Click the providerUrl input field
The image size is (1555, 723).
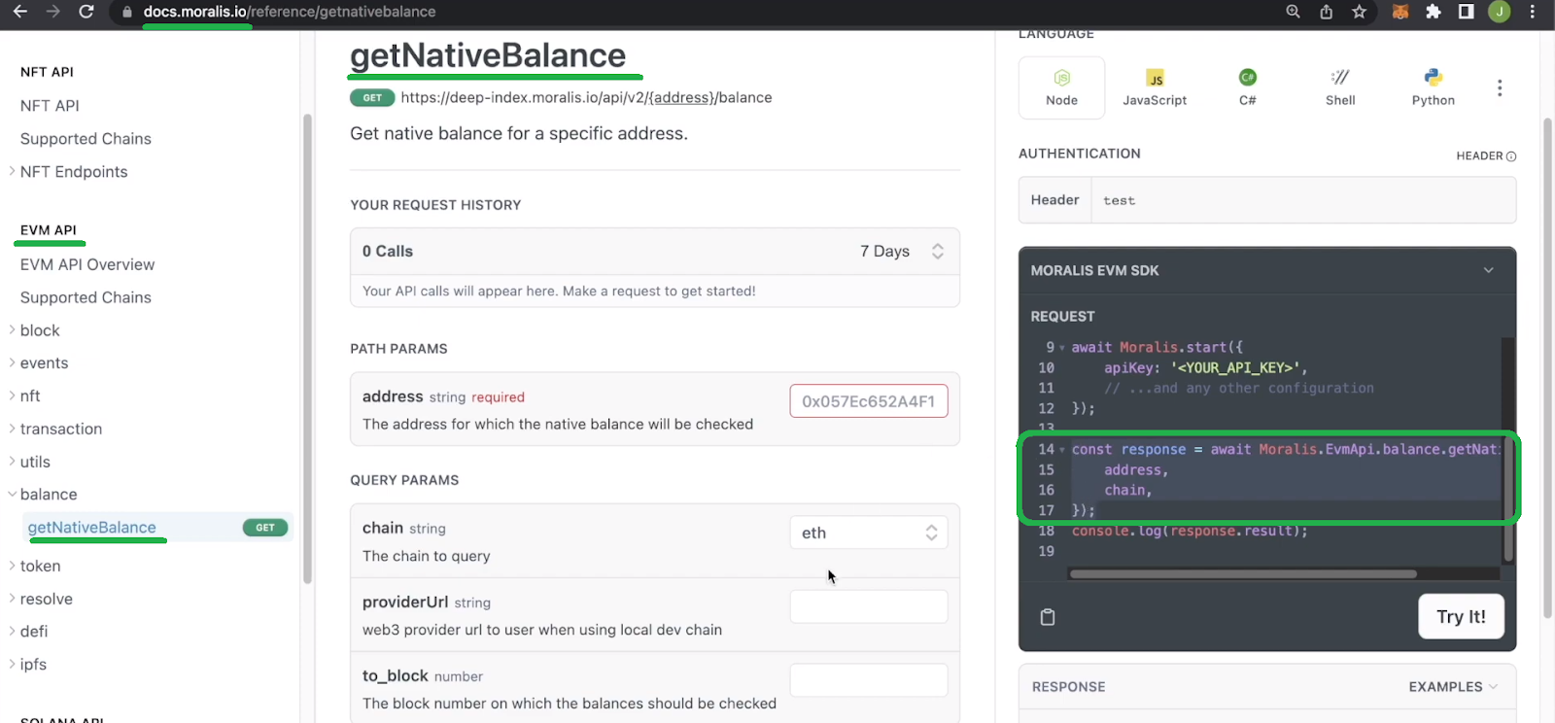[869, 606]
